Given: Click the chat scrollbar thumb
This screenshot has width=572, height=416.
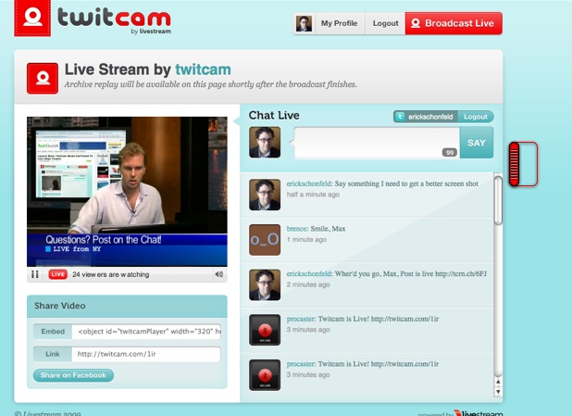Looking at the screenshot, I should pyautogui.click(x=498, y=200).
